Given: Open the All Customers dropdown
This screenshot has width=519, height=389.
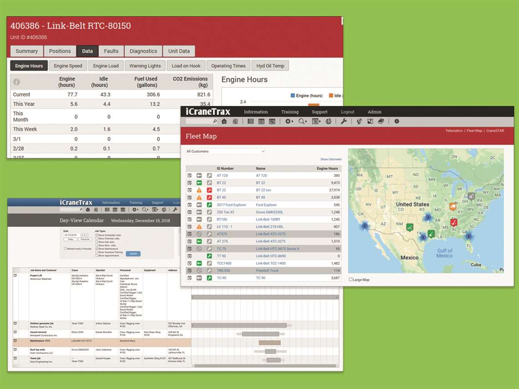Looking at the screenshot, I should click(225, 152).
